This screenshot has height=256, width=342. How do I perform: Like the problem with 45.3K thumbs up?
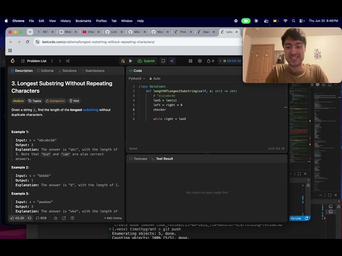tap(17, 218)
